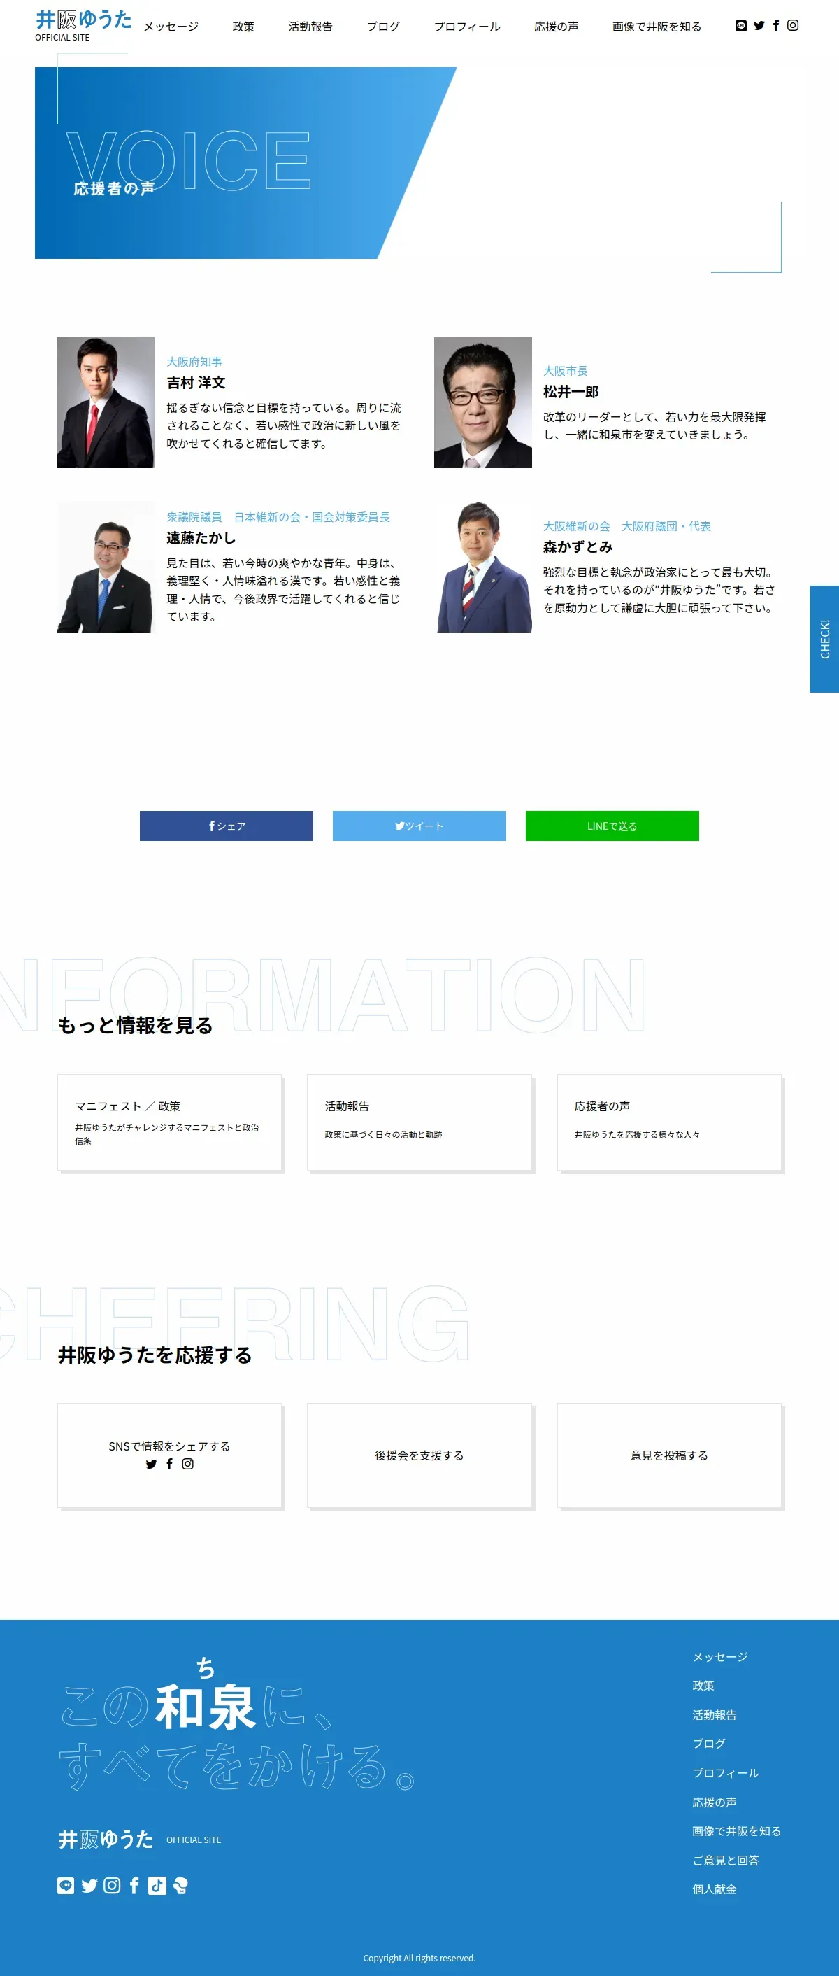
Task: Open the footer TikTok icon
Action: click(157, 1886)
